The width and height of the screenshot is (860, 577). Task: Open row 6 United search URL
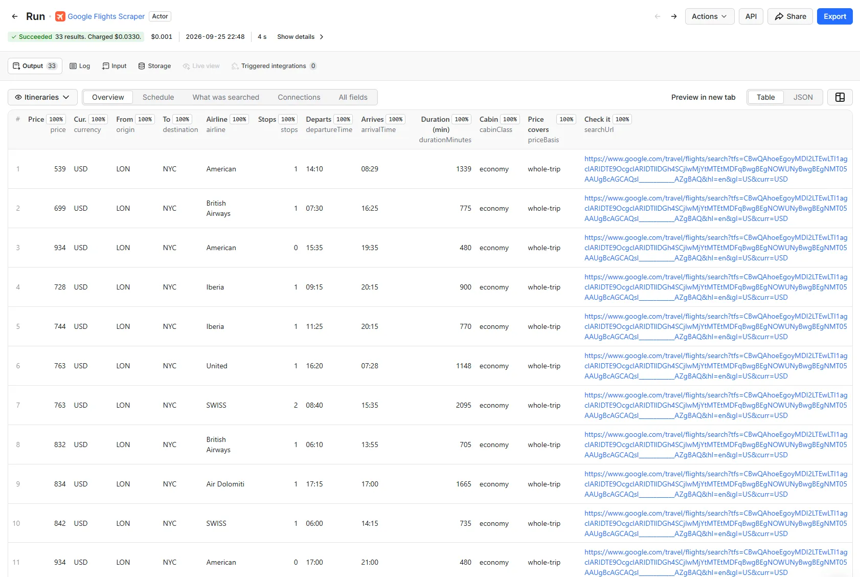[716, 366]
